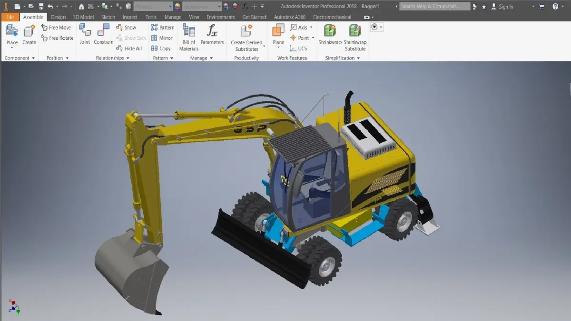
Task: Switch to the Get Started tab
Action: [255, 17]
